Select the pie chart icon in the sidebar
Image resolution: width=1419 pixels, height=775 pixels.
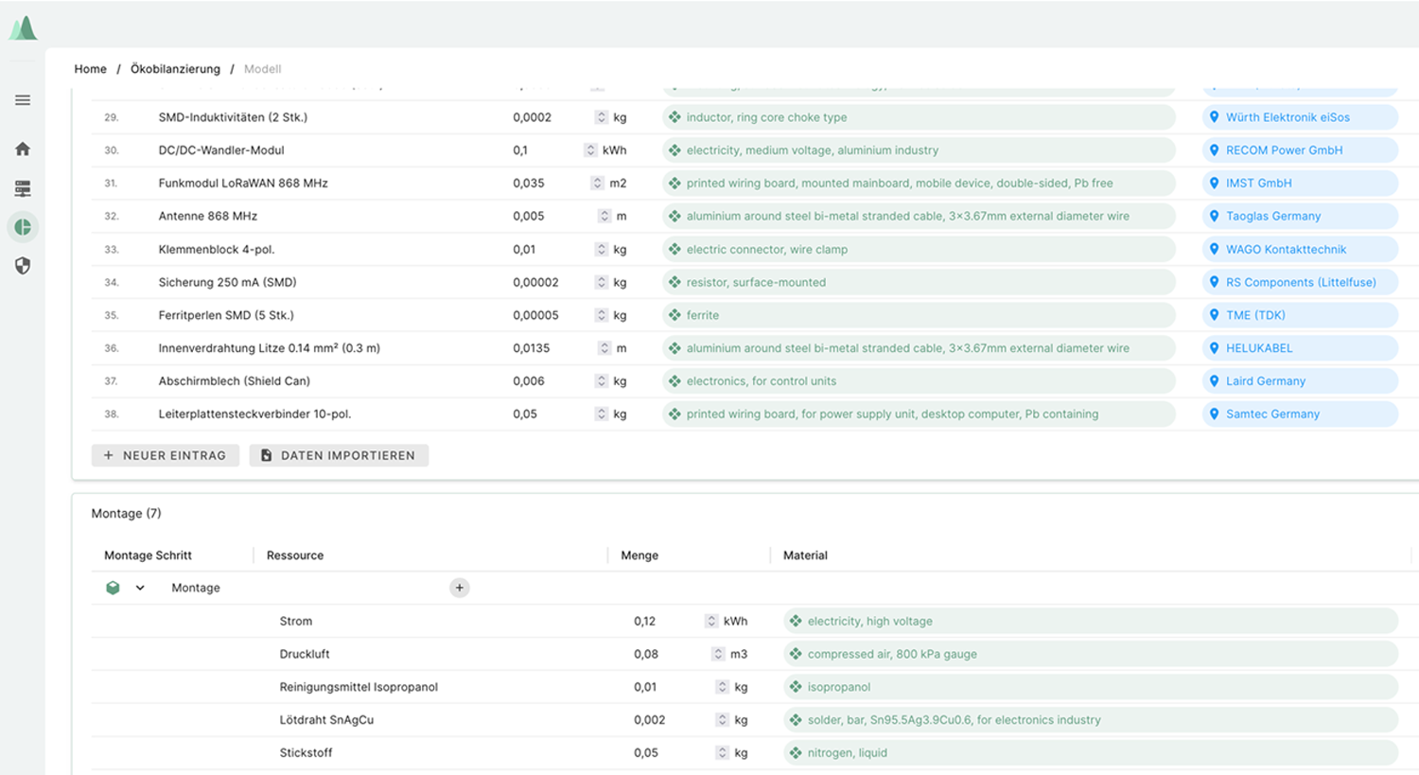22,227
